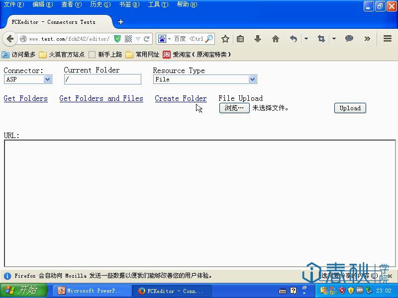Open the 新手上路 bookmark
This screenshot has height=298, width=398.
(x=105, y=55)
